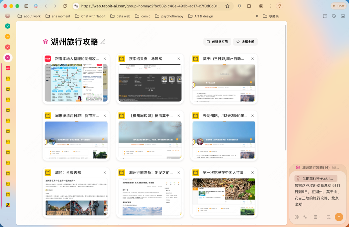The image size is (349, 227).
Task: Select the model chip icon
Action: 317,217
